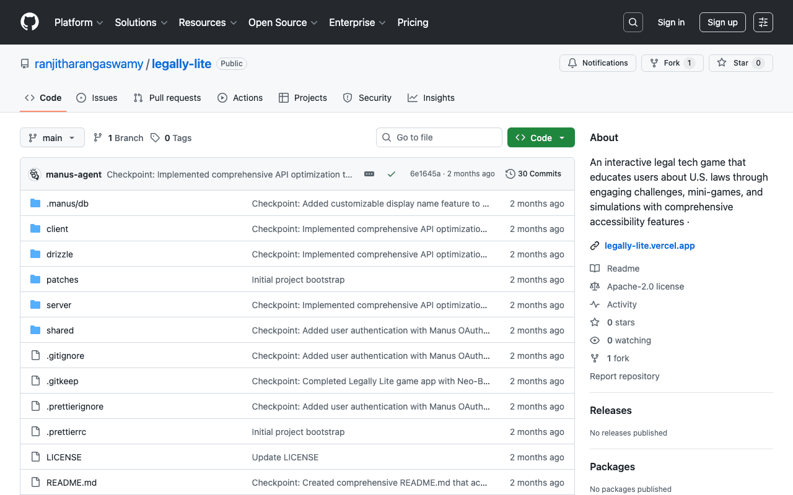The width and height of the screenshot is (793, 495).
Task: Open 'Initial project bootstrap' commit for patches
Action: pos(298,280)
